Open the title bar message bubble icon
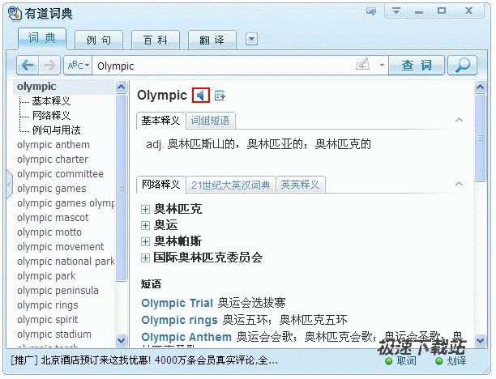The width and height of the screenshot is (496, 379). coord(370,11)
